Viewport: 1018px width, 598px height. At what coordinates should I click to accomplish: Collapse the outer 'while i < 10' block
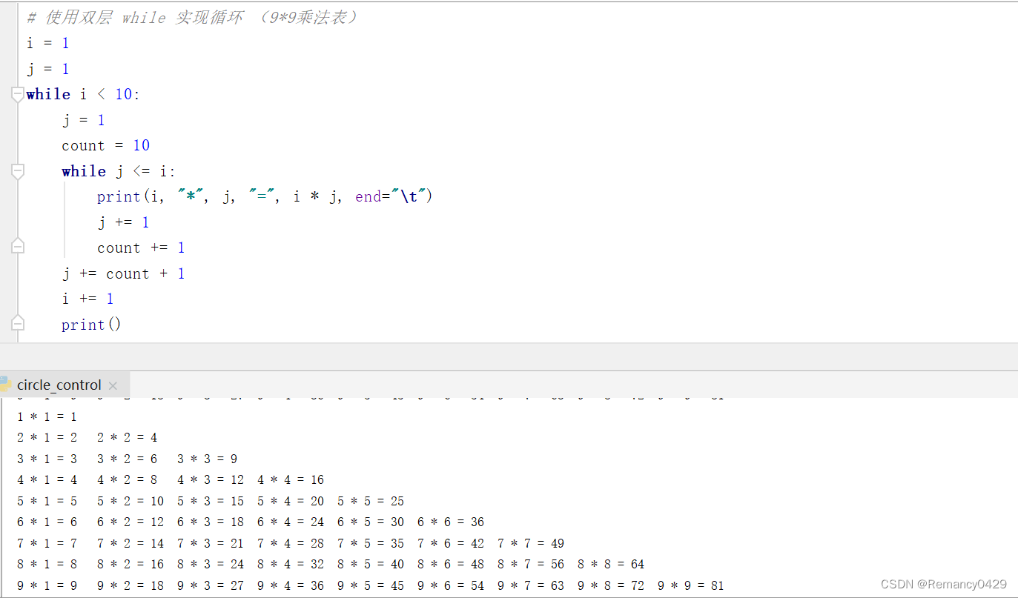point(17,94)
